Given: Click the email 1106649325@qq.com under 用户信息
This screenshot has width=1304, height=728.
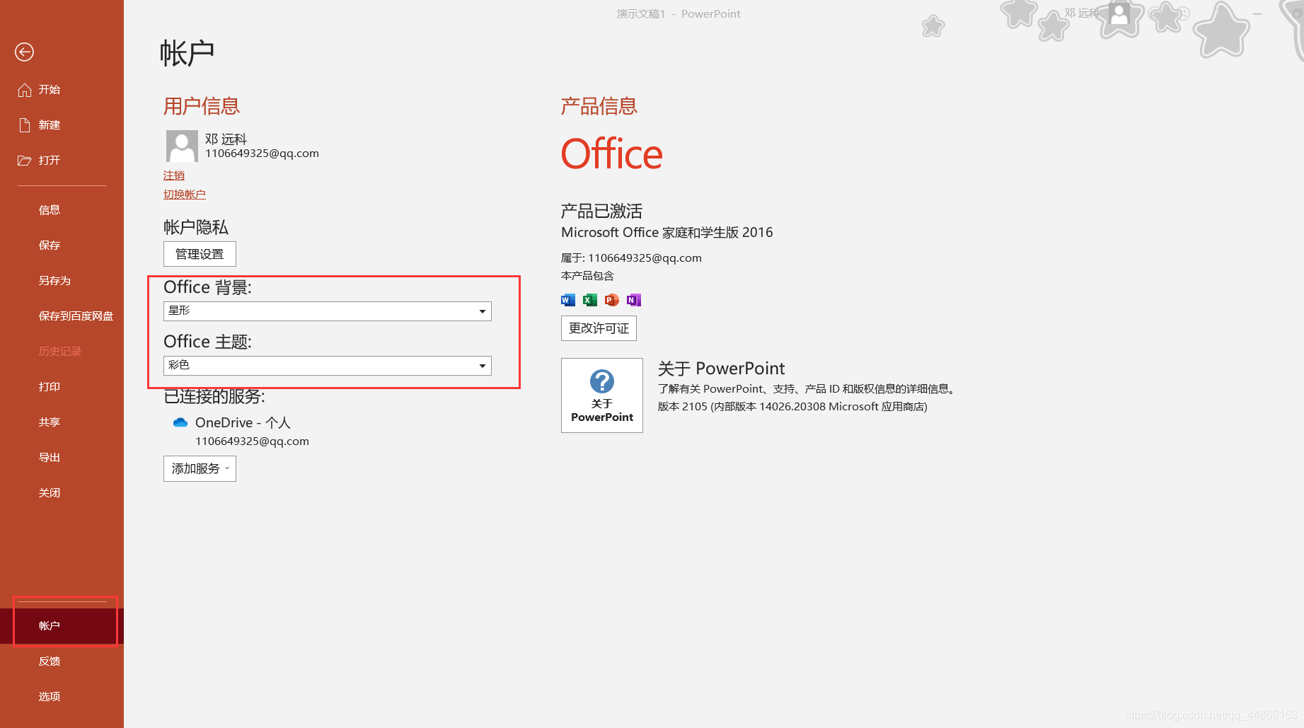Looking at the screenshot, I should coord(262,154).
